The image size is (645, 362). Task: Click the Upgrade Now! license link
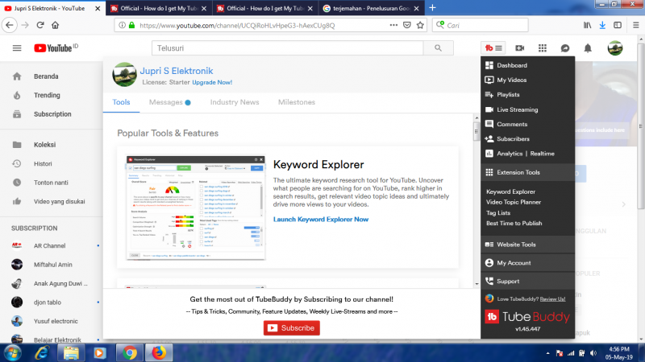[x=212, y=82]
